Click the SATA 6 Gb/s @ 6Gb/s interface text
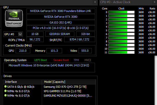The height and width of the screenshot is (105, 157). [21, 87]
